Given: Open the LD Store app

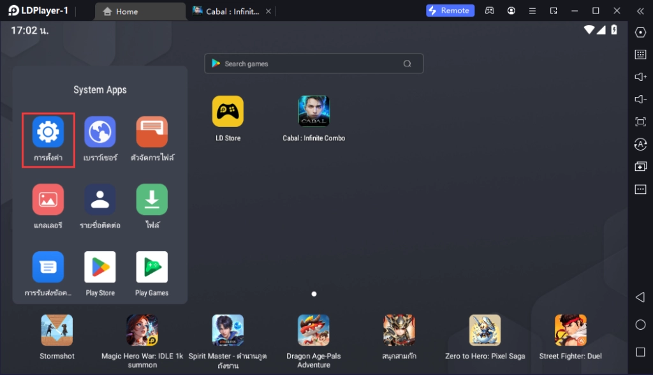Looking at the screenshot, I should point(228,111).
